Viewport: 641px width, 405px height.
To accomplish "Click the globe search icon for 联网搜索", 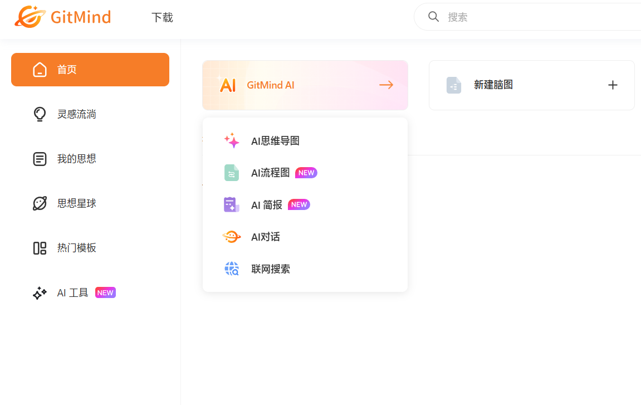I will (232, 269).
